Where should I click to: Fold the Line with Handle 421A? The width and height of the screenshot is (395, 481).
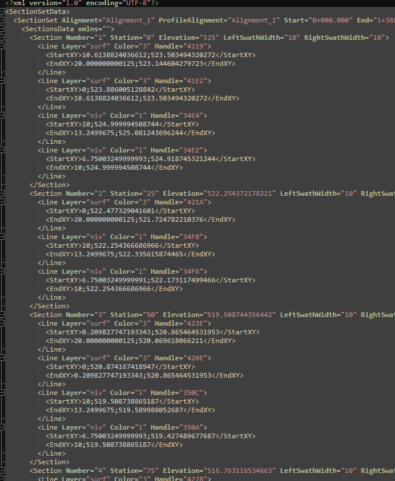pyautogui.click(x=3, y=202)
